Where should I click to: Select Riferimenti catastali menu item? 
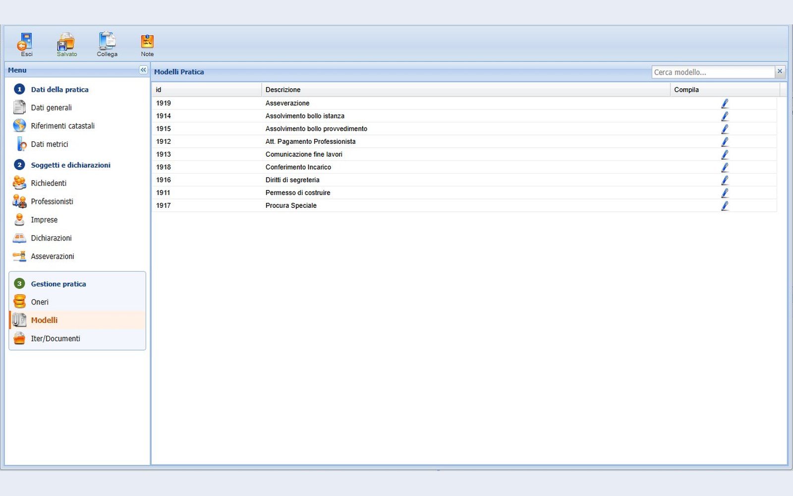point(62,126)
